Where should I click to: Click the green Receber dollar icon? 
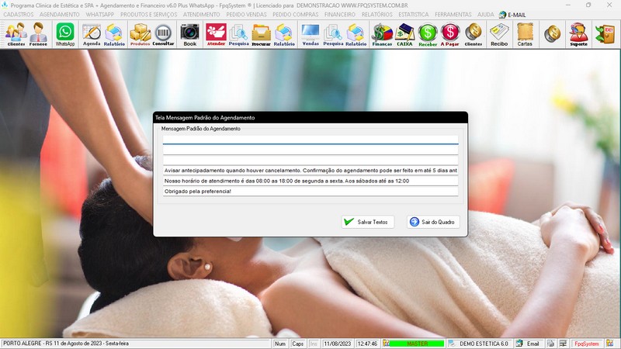click(428, 34)
